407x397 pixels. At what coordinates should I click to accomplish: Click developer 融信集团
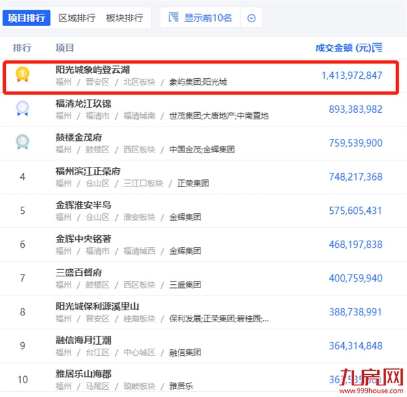click(x=185, y=352)
